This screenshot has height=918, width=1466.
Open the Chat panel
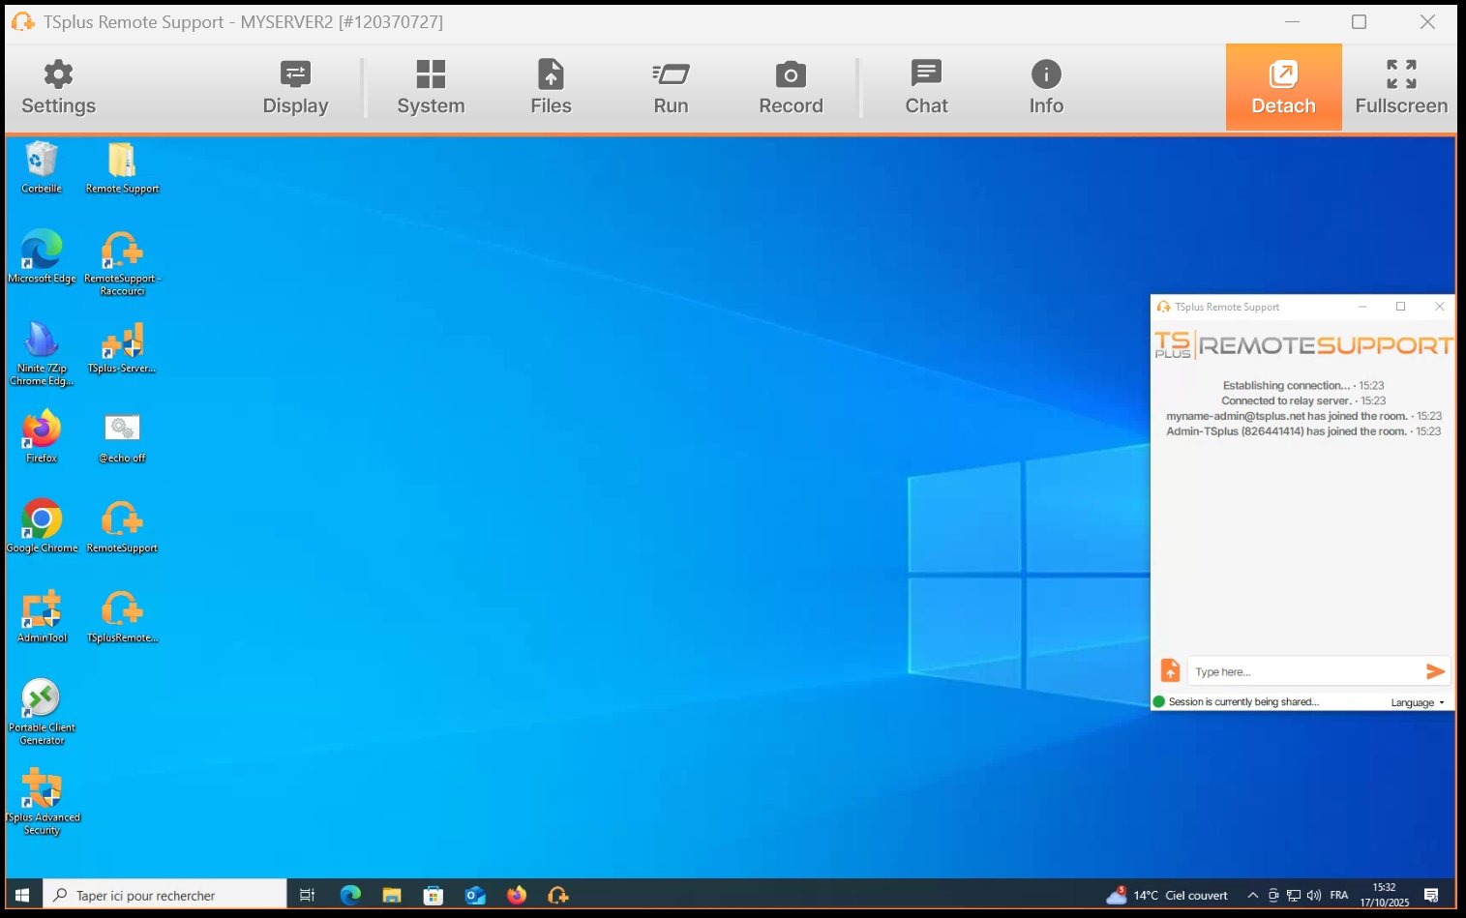click(926, 85)
